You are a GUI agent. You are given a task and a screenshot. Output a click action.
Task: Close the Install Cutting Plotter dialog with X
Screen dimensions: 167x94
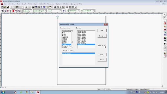106,24
